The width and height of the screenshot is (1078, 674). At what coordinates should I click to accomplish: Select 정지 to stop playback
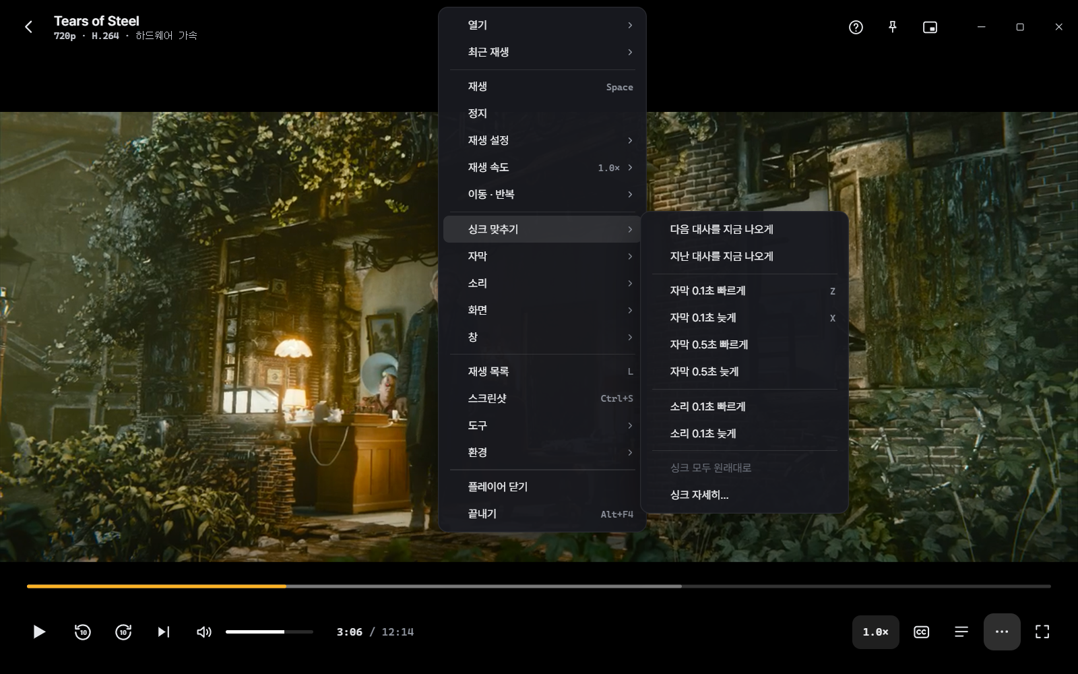pyautogui.click(x=542, y=113)
